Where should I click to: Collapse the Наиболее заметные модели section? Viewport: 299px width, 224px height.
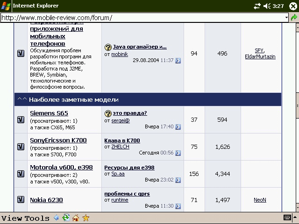click(22, 99)
